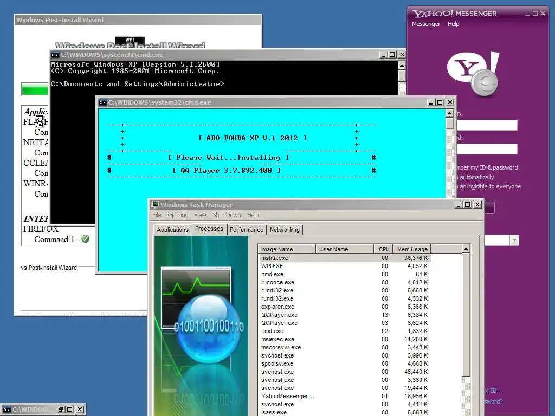
Task: Select the lsass.exe process row
Action: tap(344, 412)
